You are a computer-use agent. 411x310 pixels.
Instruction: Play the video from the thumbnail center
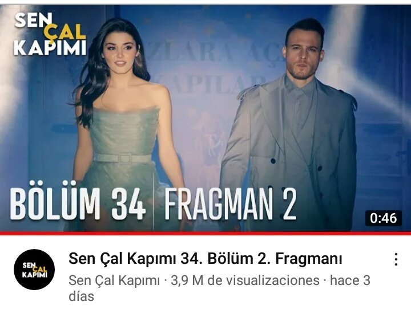pyautogui.click(x=205, y=119)
